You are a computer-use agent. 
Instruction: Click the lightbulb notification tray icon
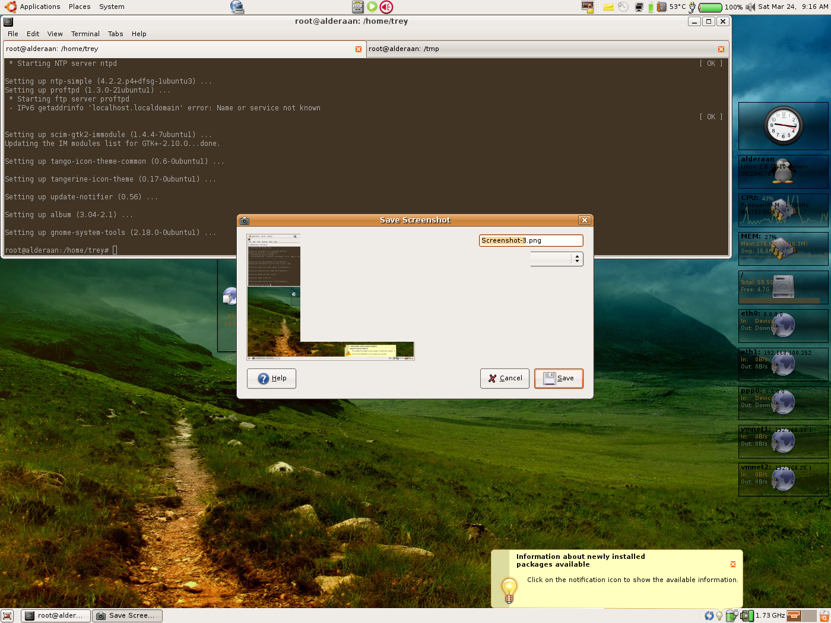(719, 616)
